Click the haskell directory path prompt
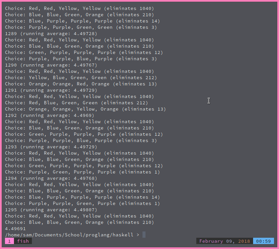 tap(72, 235)
